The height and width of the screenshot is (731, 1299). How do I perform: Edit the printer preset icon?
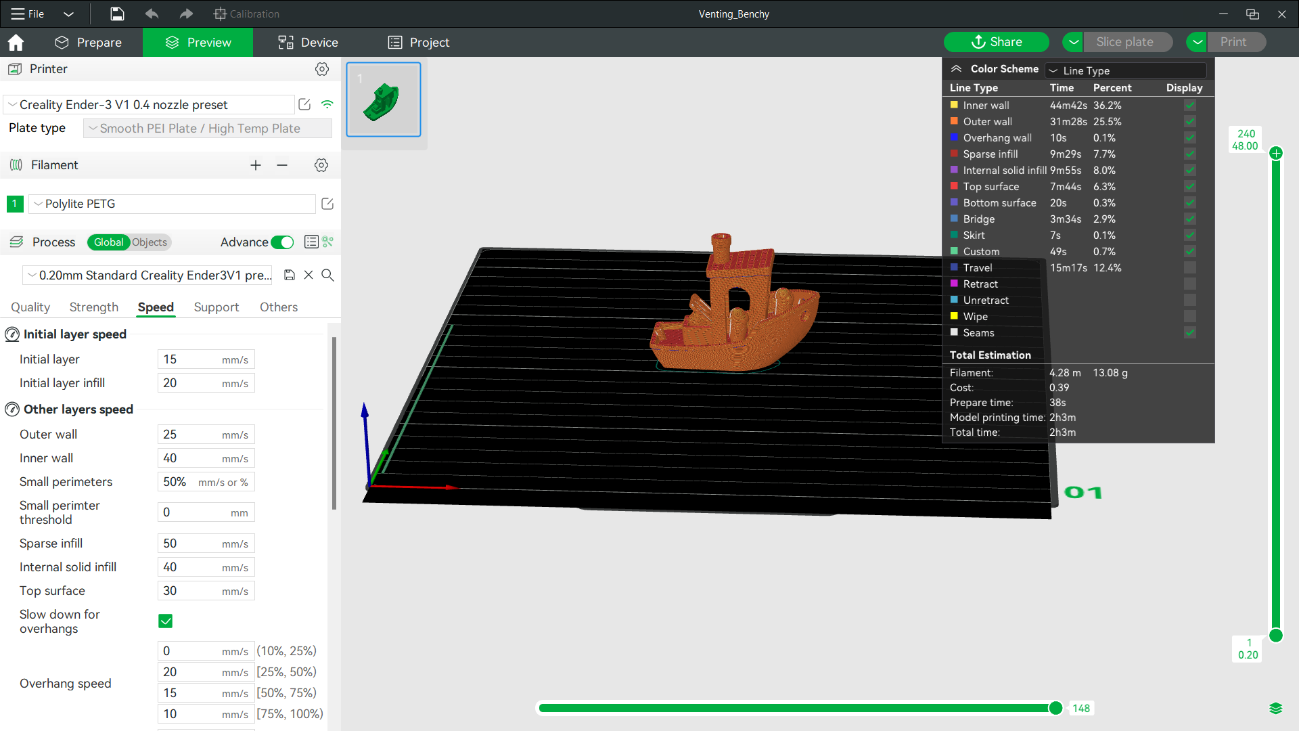(304, 104)
